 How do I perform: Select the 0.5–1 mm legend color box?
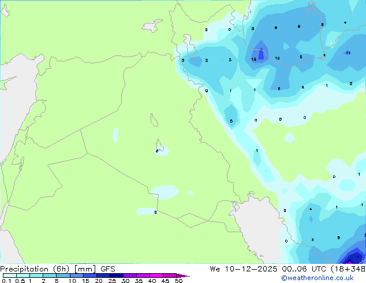click(x=23, y=275)
